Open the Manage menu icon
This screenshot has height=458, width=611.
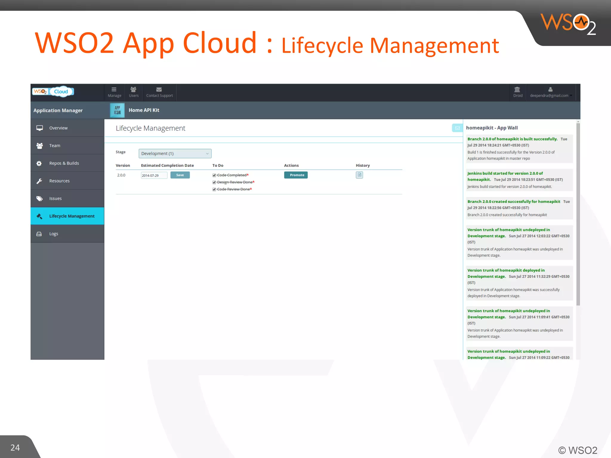pyautogui.click(x=114, y=89)
